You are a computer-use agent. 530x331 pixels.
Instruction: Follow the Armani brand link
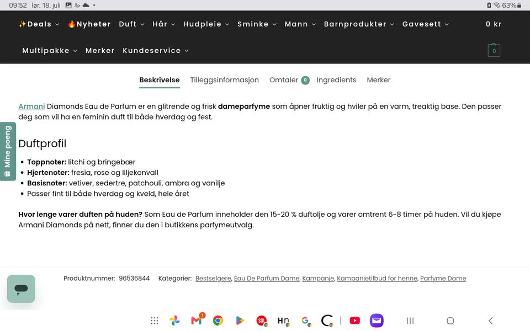coord(31,106)
